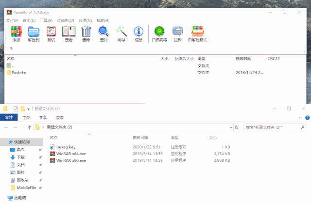Click the 删除 (Delete) trash icon
Screen dimensions: 311x203
pos(86,33)
